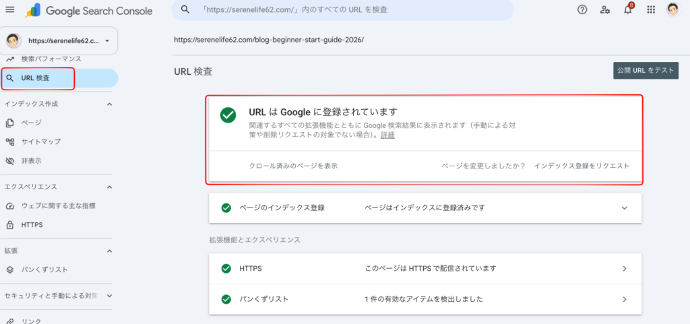Focus the URL inspection search field
The image size is (690, 324).
[342, 9]
